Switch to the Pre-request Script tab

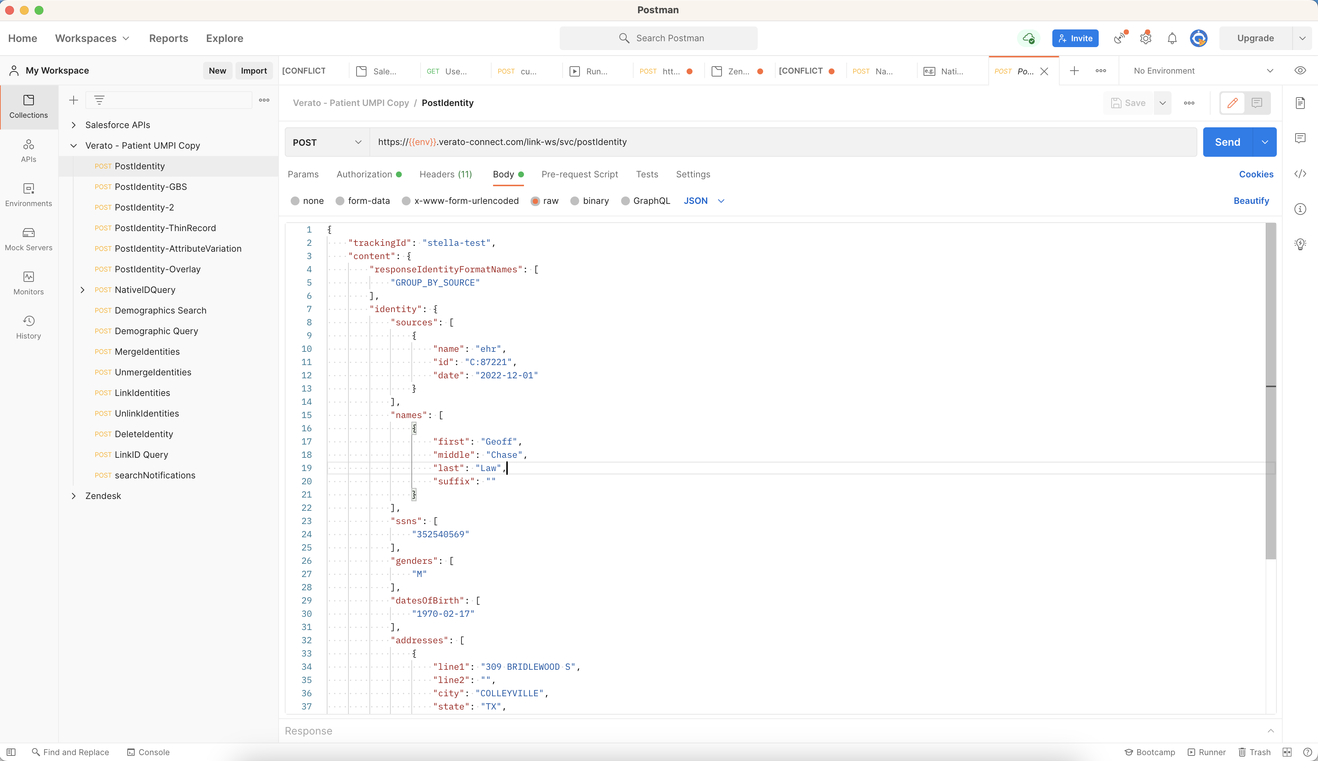coord(579,174)
